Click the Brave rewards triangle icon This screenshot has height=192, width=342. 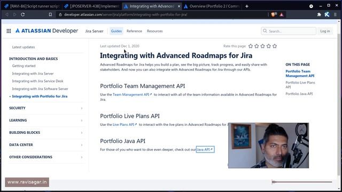click(282, 14)
